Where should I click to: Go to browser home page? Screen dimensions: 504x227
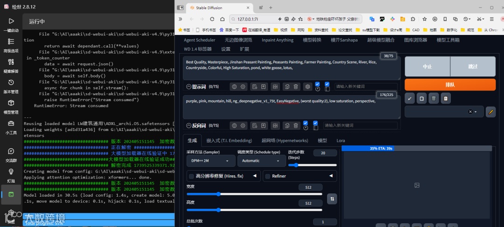(222, 19)
